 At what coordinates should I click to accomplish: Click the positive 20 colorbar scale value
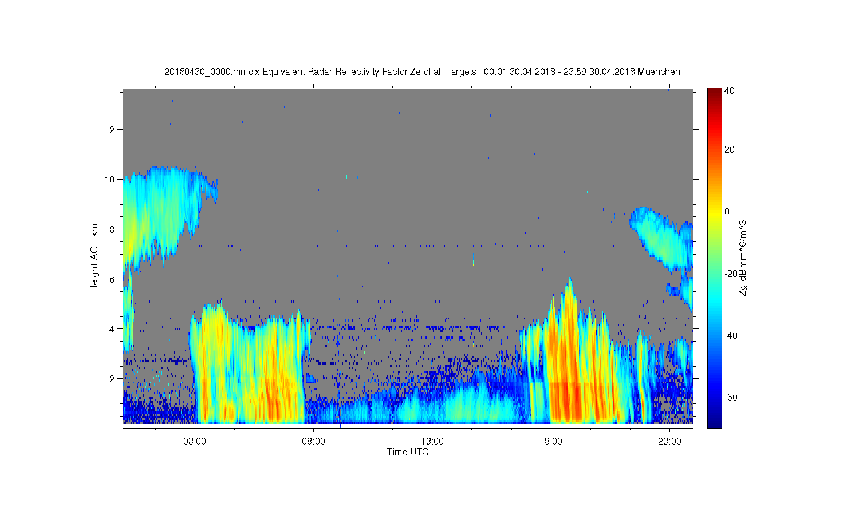[x=730, y=150]
